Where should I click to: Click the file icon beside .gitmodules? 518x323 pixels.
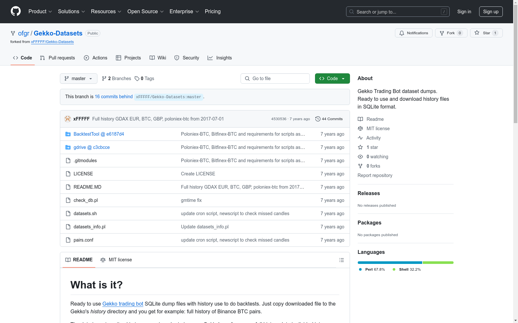(68, 161)
